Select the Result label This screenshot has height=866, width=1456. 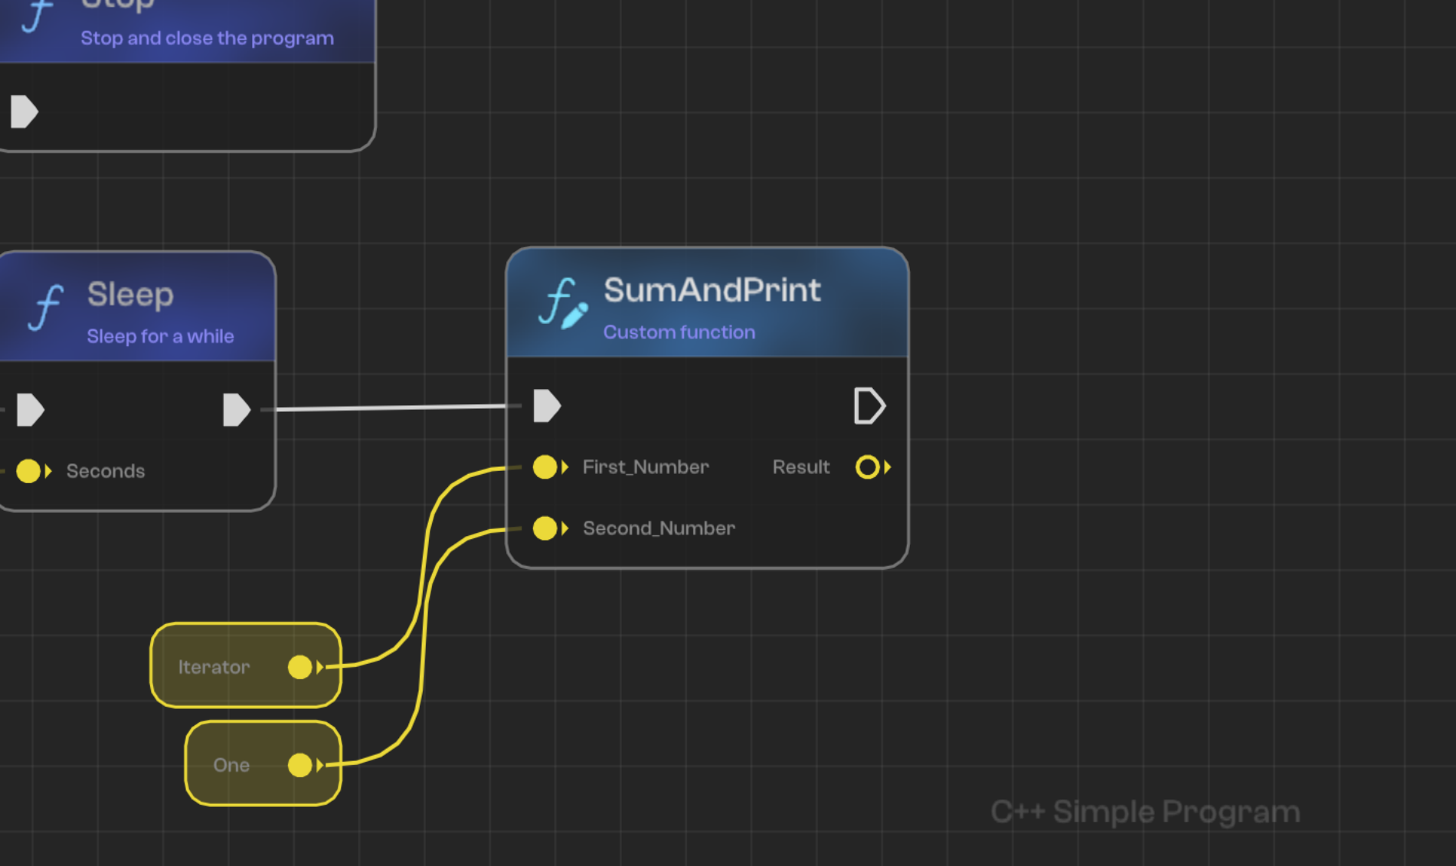(801, 467)
